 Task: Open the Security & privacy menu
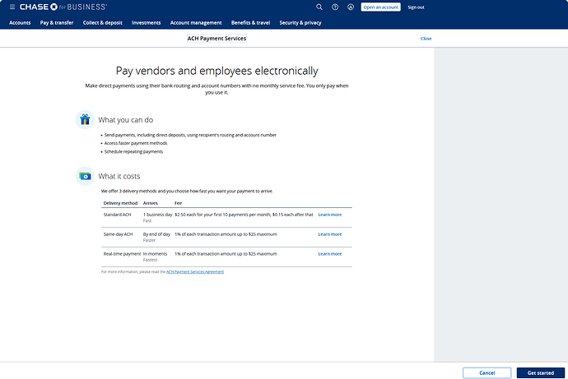300,23
